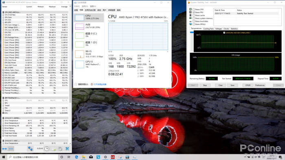Click HWiNFO save log icon
This screenshot has height=160, width=285.
[x=54, y=149]
